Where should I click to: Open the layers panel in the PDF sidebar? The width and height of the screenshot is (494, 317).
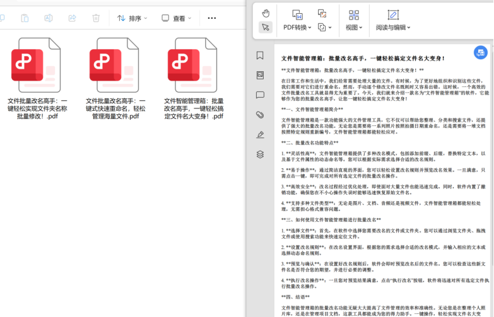[260, 154]
